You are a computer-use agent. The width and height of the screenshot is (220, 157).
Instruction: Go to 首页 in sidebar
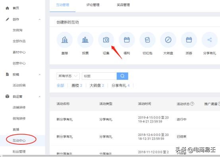(x=16, y=8)
